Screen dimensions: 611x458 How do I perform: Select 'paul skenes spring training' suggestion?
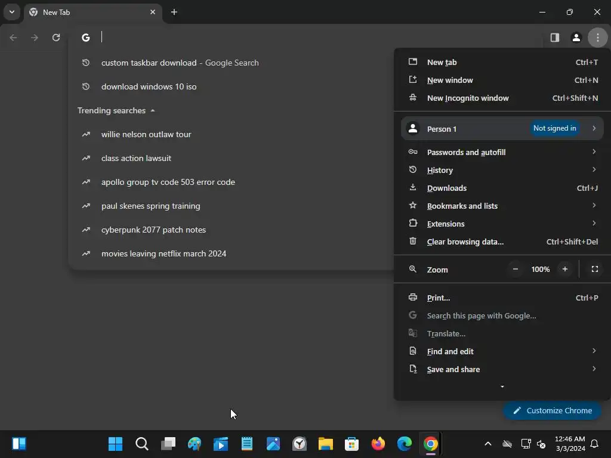(x=231, y=206)
